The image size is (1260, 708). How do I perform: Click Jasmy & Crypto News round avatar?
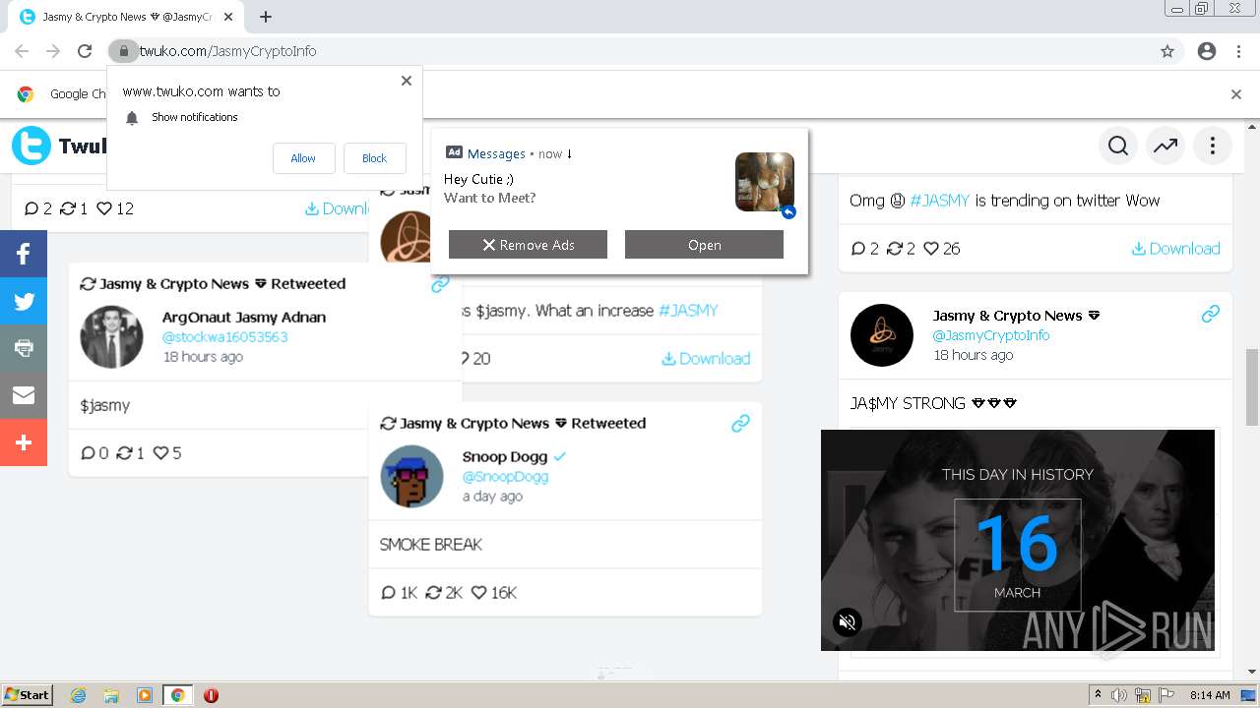click(881, 335)
